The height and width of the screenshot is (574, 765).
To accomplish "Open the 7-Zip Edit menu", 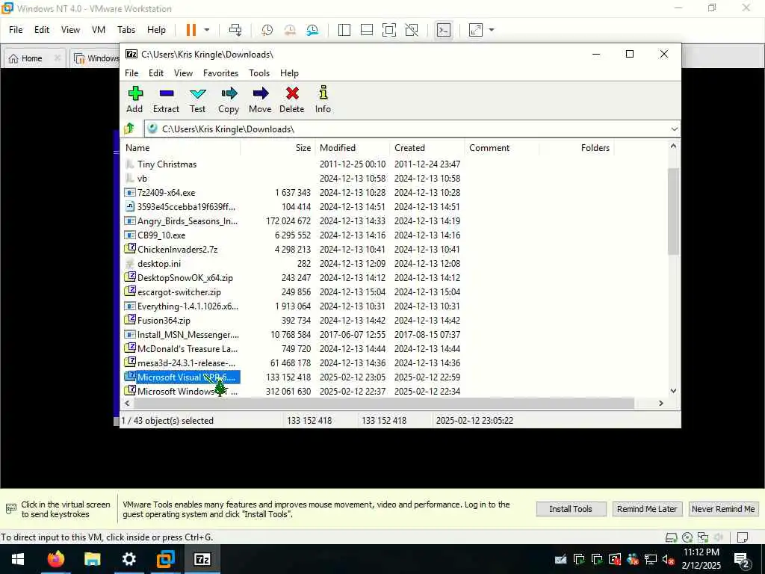I will 156,72.
